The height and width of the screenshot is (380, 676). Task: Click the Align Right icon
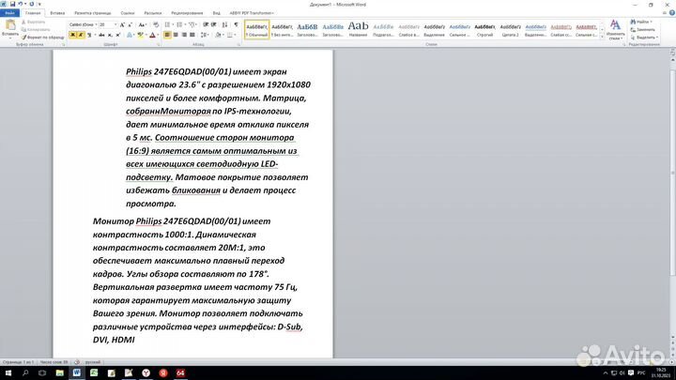pyautogui.click(x=184, y=35)
